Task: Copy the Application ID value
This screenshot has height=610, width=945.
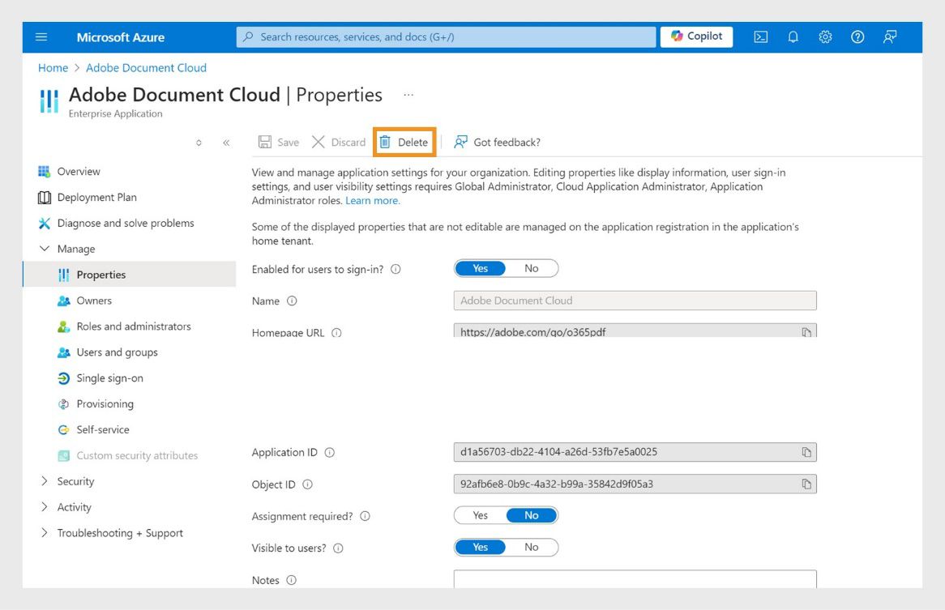Action: pyautogui.click(x=806, y=452)
